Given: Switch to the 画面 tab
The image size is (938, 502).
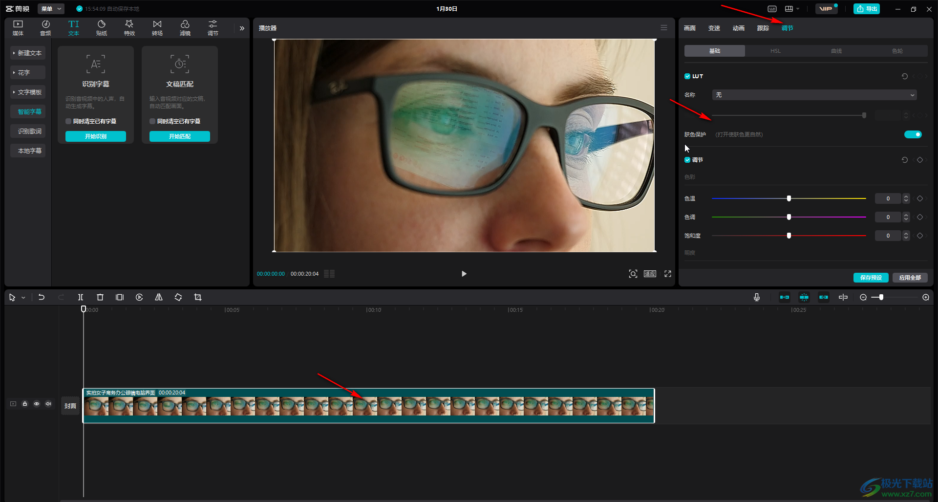Looking at the screenshot, I should (690, 28).
